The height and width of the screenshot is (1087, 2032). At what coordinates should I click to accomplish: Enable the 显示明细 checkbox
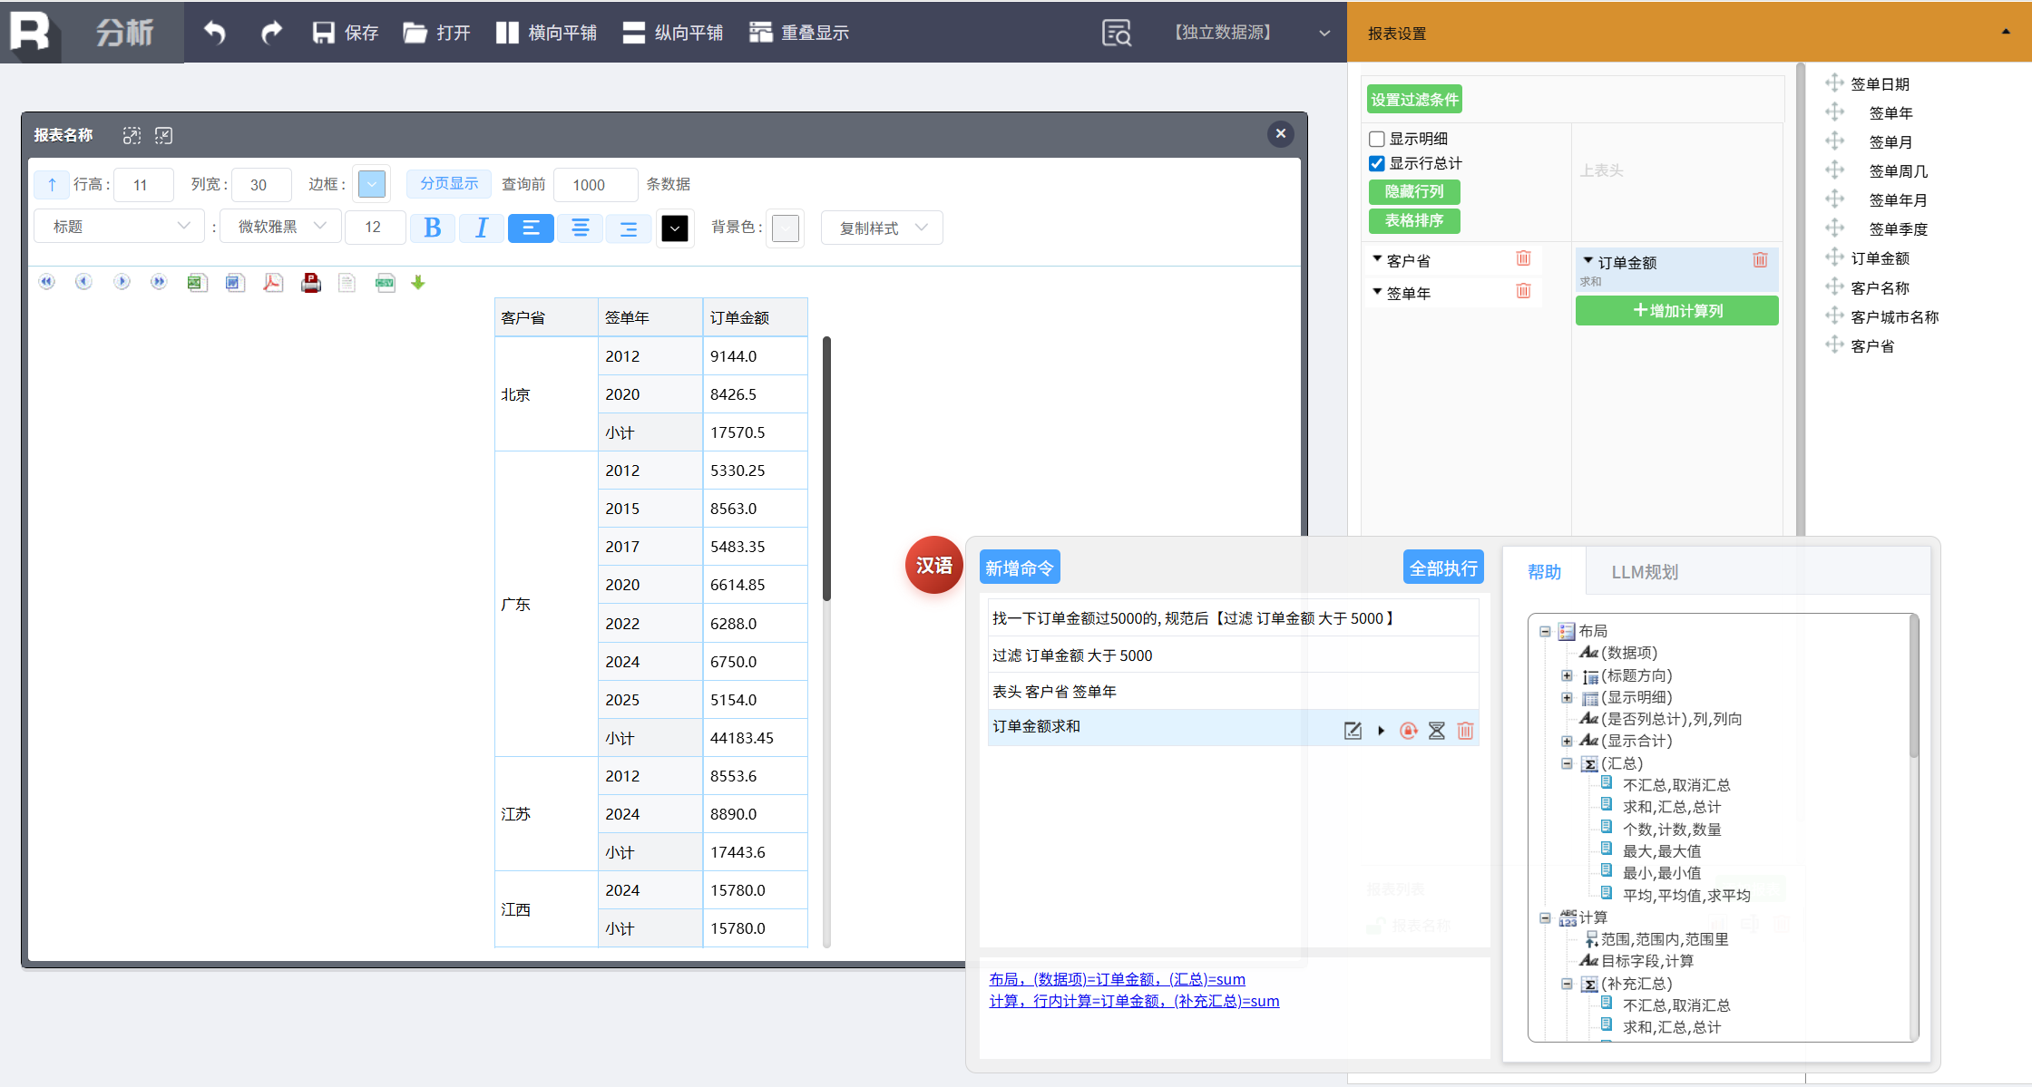click(x=1377, y=139)
